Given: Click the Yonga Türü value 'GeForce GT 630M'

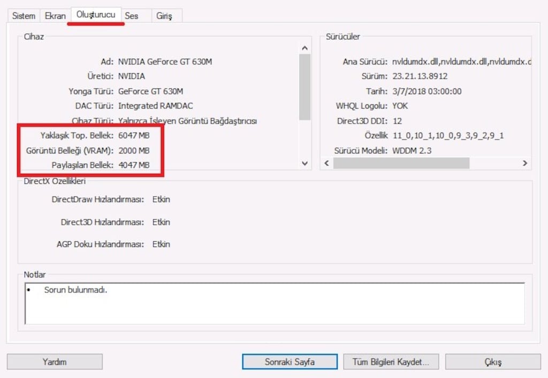Looking at the screenshot, I should [x=150, y=91].
